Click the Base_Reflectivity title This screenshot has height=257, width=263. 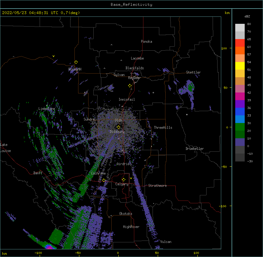tap(131, 5)
